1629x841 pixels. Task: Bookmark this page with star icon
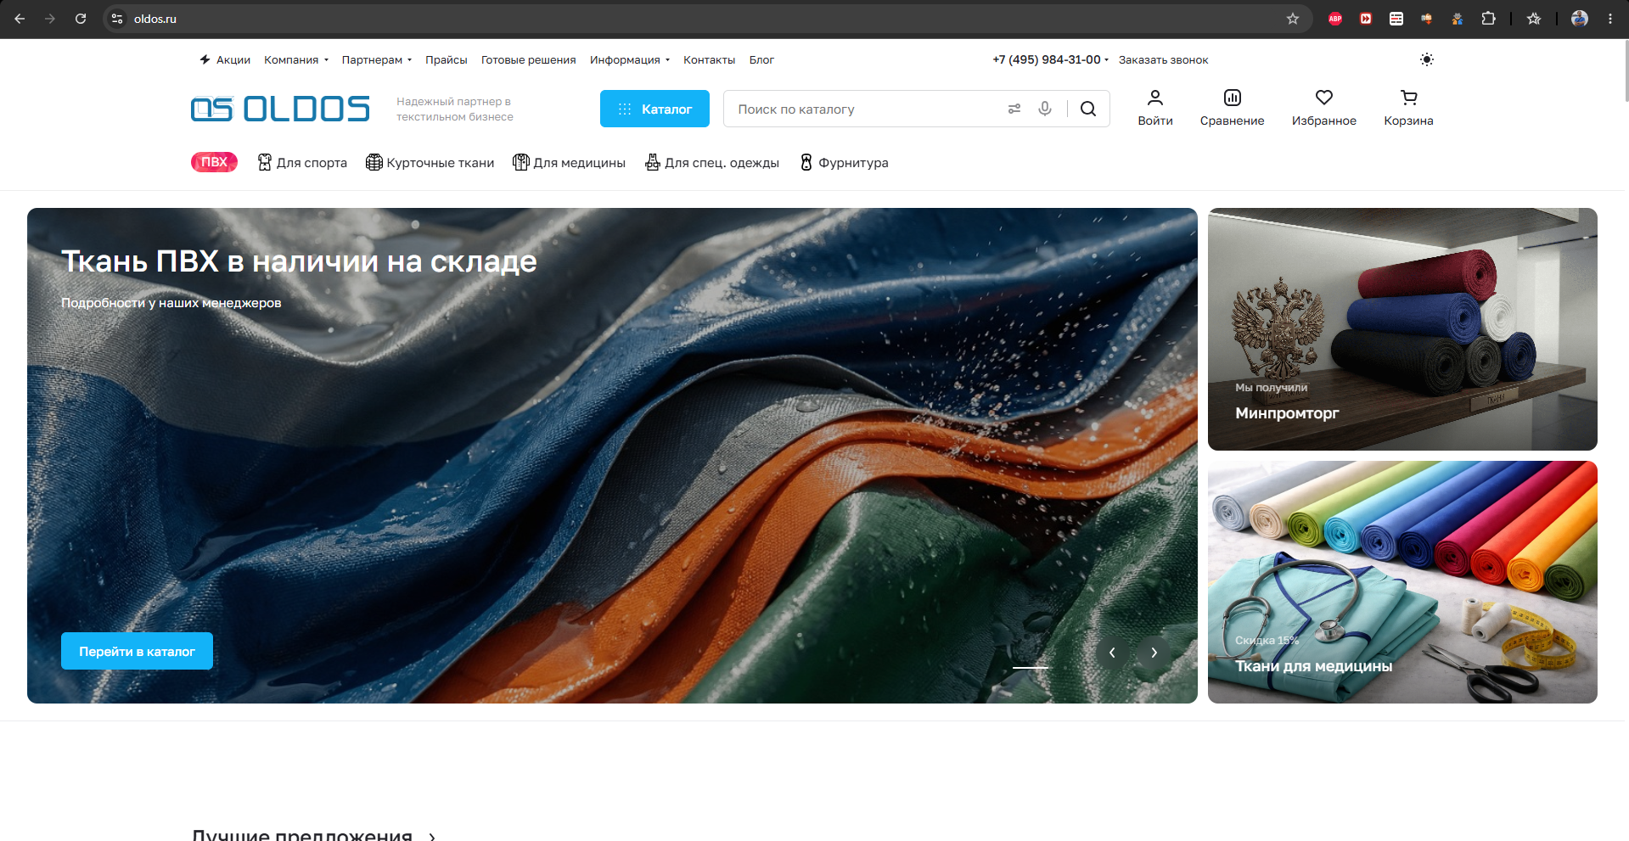pyautogui.click(x=1292, y=19)
